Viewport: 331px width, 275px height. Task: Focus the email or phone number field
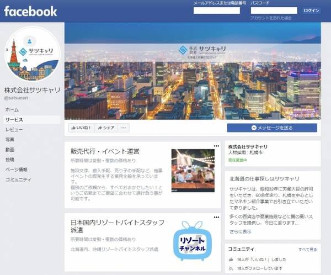pos(217,10)
